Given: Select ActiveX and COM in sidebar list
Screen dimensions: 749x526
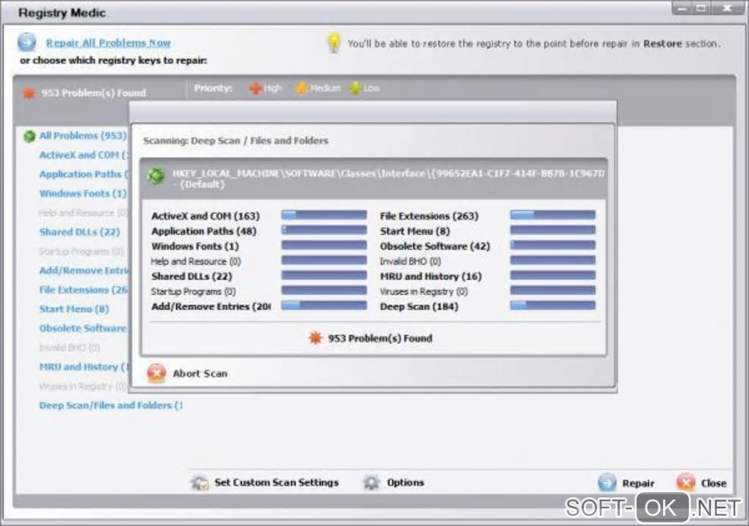Looking at the screenshot, I should pos(84,155).
